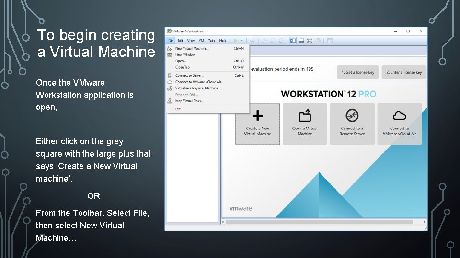Image resolution: width=460 pixels, height=258 pixels.
Task: Select Map Virtual Disks... menu entry
Action: pos(207,101)
